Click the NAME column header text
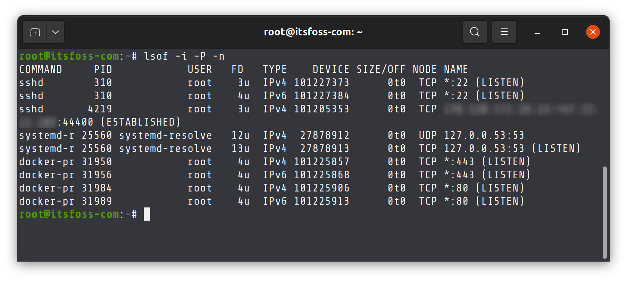The width and height of the screenshot is (627, 281). tap(456, 69)
